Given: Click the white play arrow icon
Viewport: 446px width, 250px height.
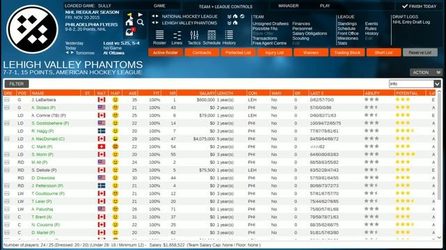Looking at the screenshot, I should coord(140,15).
